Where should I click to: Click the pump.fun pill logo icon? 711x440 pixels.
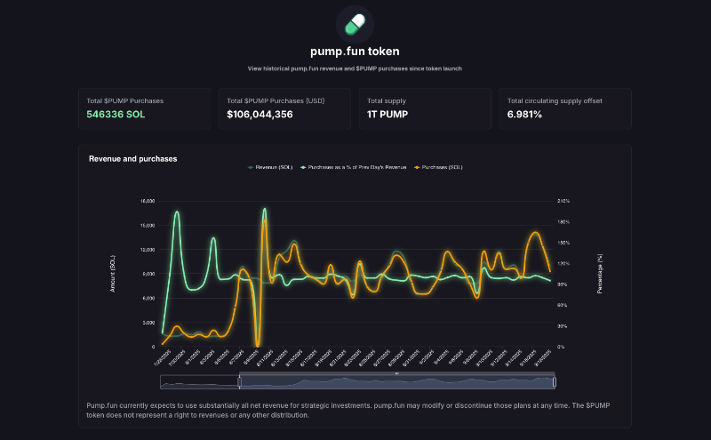pos(355,25)
